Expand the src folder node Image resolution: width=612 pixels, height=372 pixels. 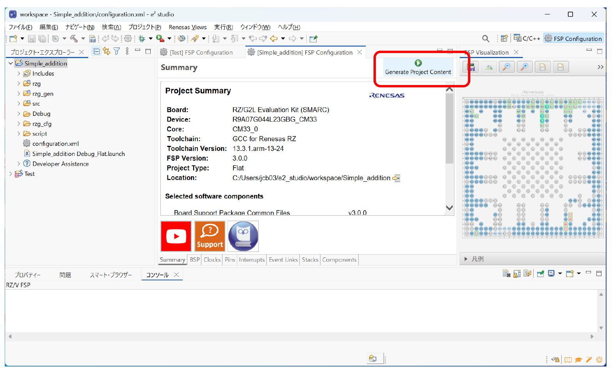[18, 104]
